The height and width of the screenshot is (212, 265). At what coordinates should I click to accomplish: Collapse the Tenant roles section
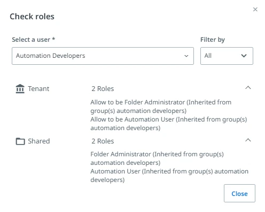(248, 88)
